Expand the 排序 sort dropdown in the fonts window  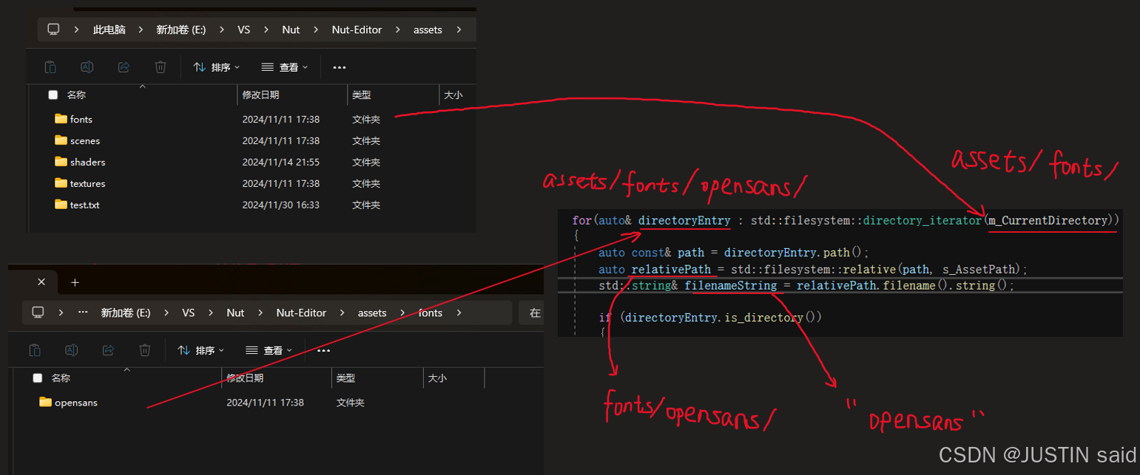(200, 350)
